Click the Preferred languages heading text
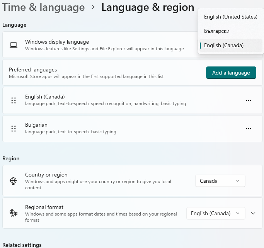 [33, 70]
